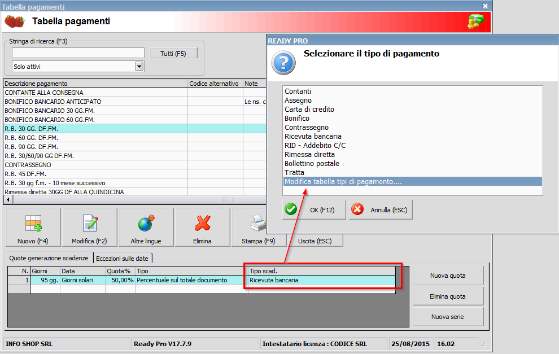
Task: Select CONTANTE ALLA CONSEGNA row
Action: coord(135,93)
